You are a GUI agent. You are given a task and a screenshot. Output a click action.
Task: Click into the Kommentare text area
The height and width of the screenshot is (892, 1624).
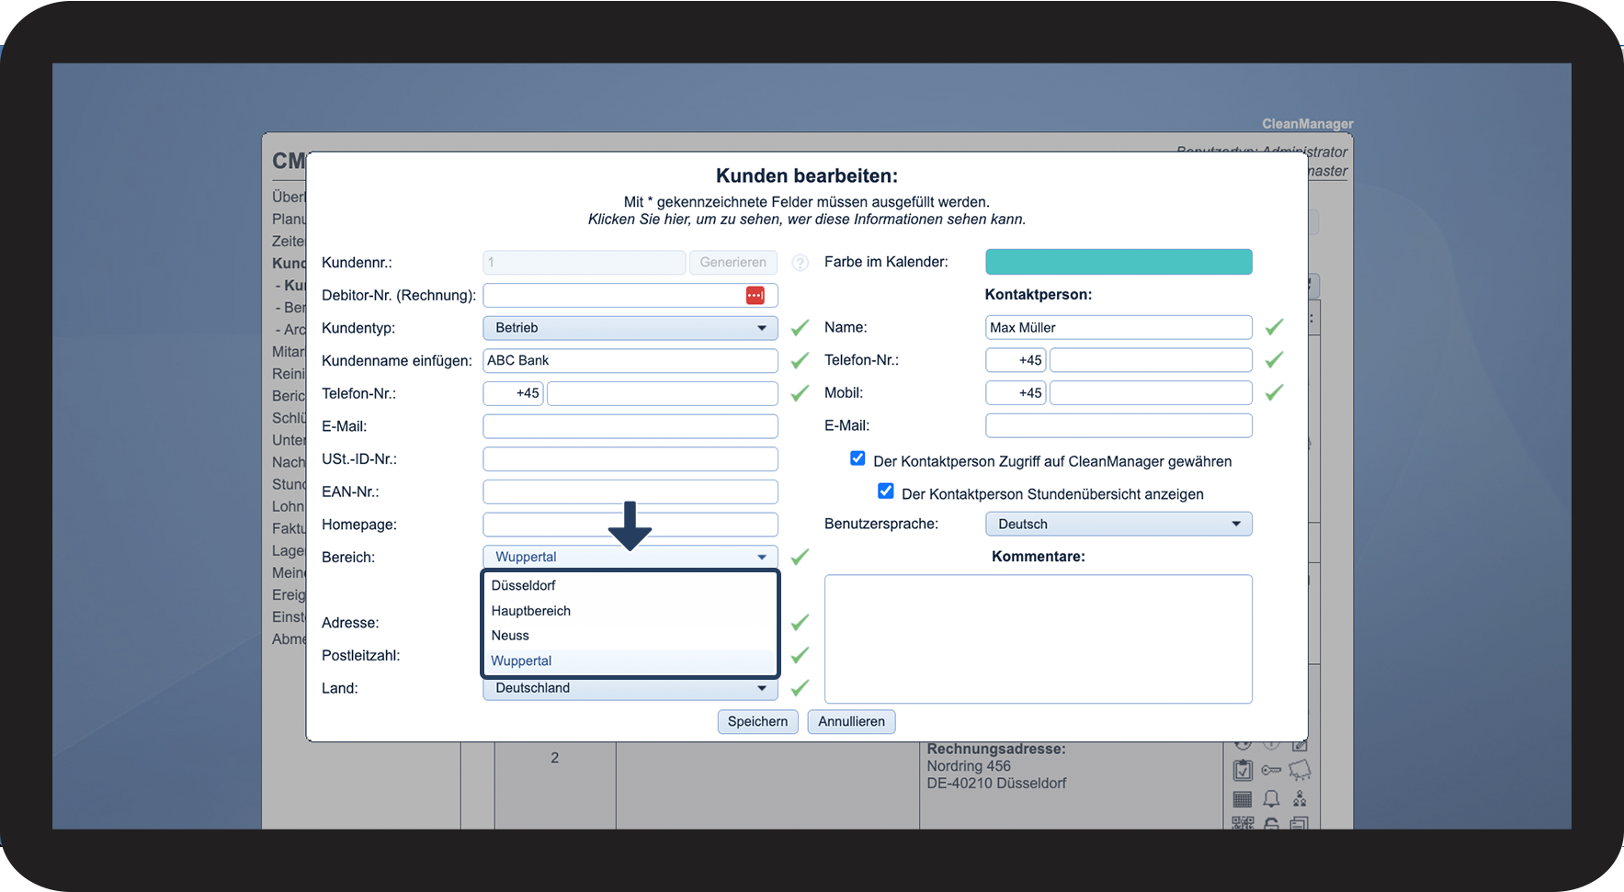pos(1038,638)
